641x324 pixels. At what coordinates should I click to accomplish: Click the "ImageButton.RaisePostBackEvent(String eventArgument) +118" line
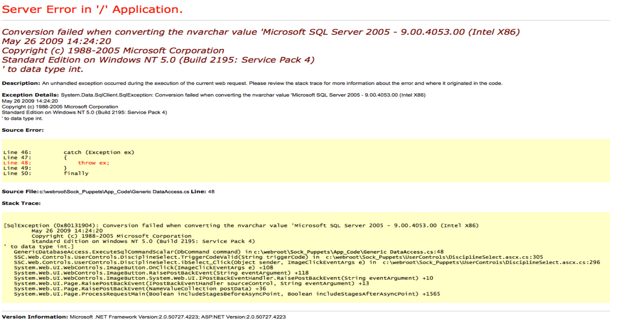click(161, 273)
